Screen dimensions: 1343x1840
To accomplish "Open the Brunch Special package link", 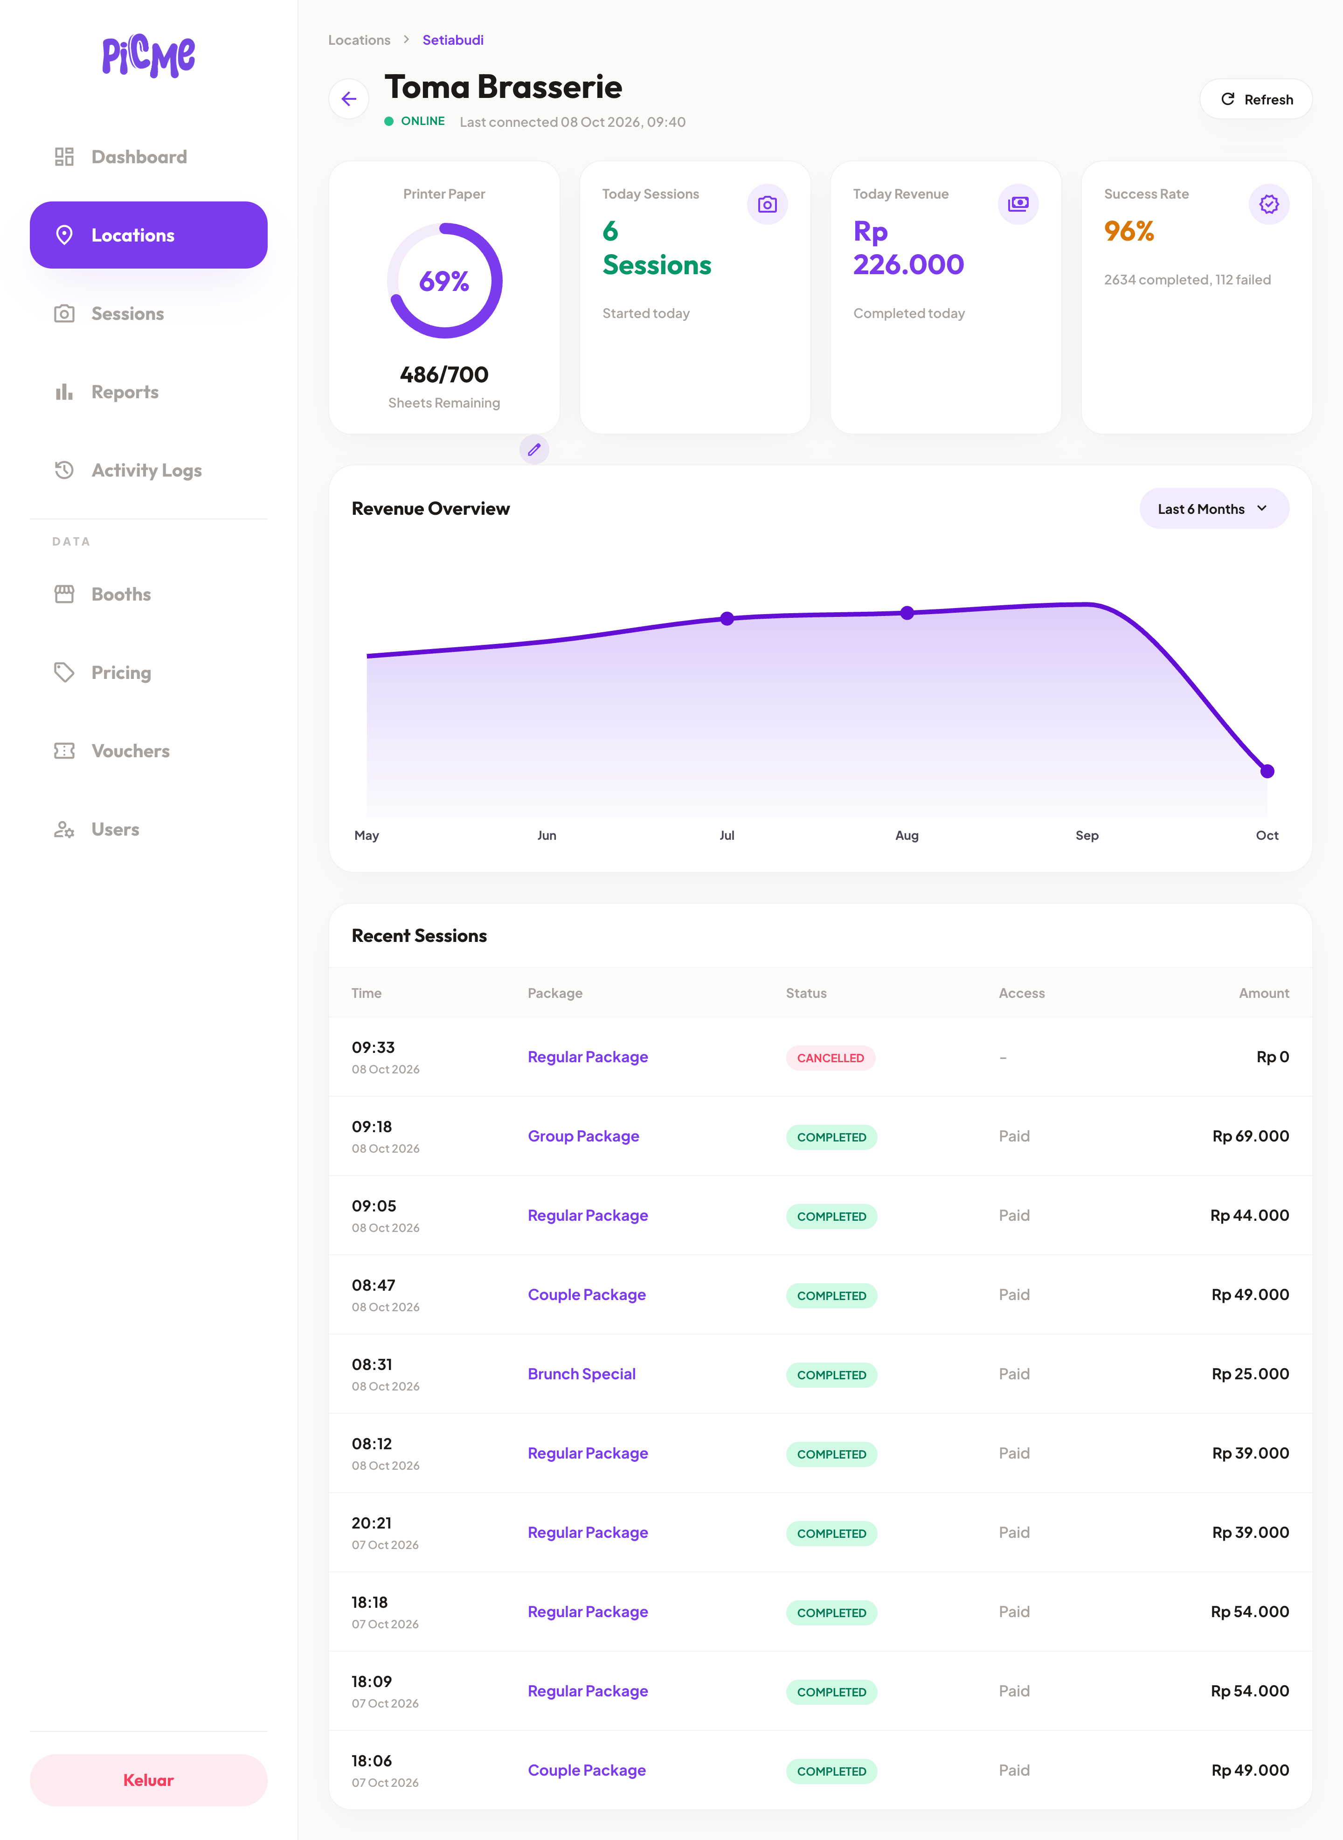I will click(x=581, y=1374).
